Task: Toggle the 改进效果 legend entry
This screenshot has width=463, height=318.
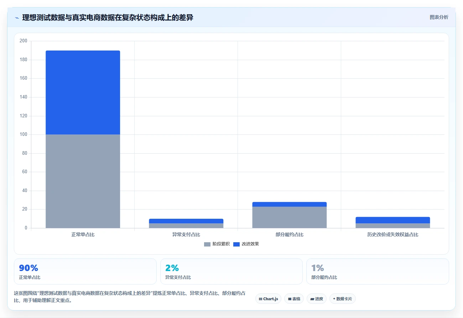Action: (x=246, y=244)
